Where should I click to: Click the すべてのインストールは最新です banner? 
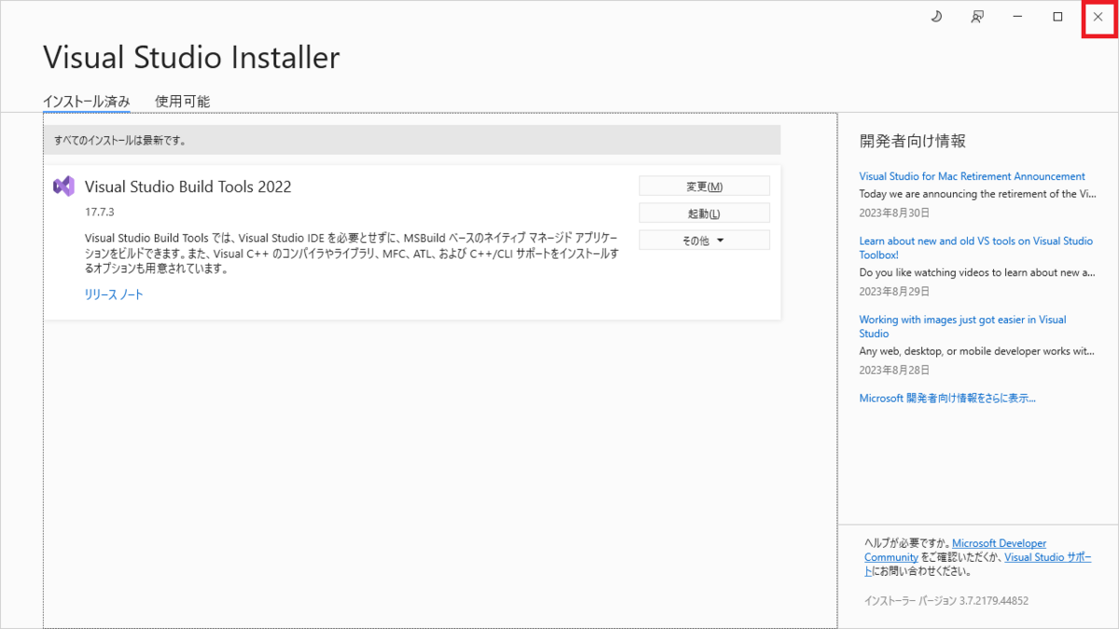tap(414, 140)
